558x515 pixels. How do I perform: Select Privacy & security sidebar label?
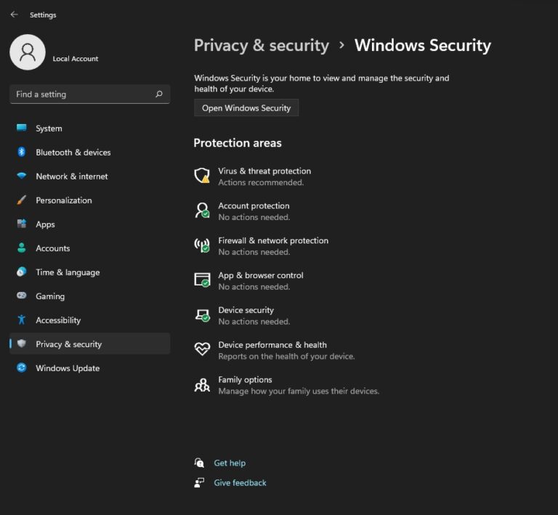(69, 344)
